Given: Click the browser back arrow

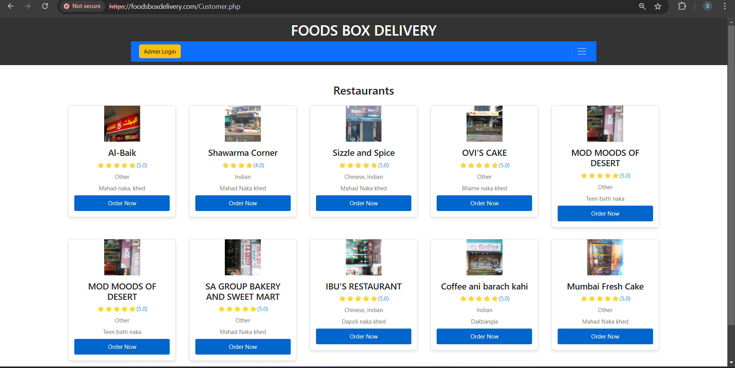Looking at the screenshot, I should pyautogui.click(x=11, y=6).
